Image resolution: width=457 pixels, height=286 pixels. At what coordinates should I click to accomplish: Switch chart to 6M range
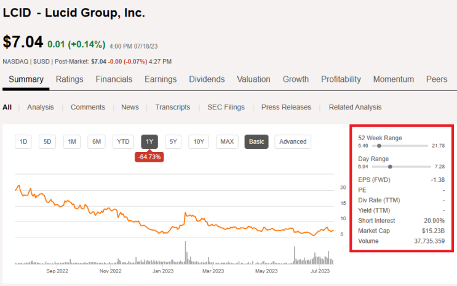pos(97,141)
